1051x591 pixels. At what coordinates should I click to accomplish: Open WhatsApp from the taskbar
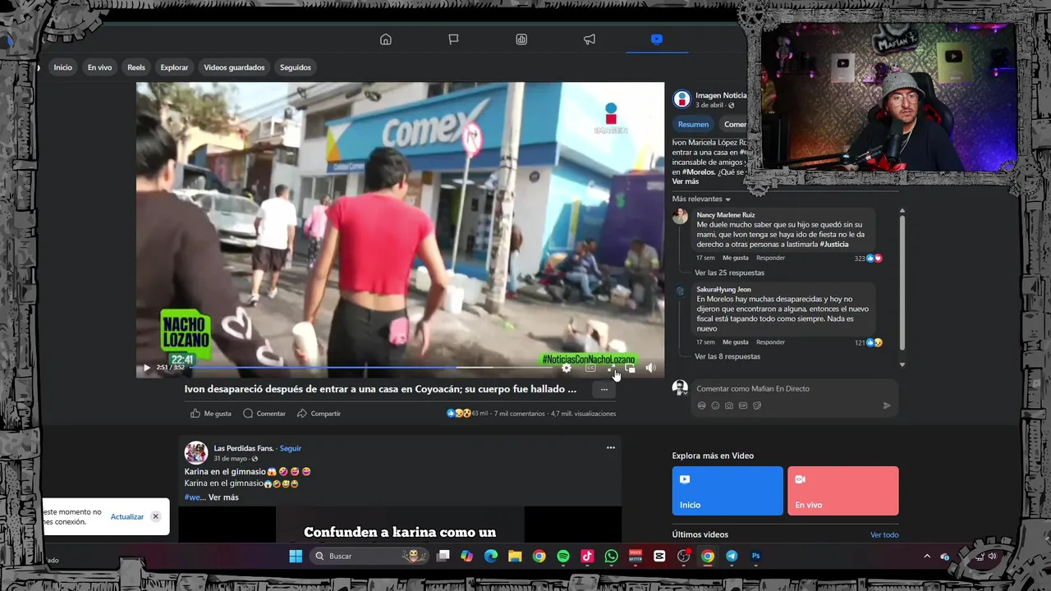[x=611, y=556]
